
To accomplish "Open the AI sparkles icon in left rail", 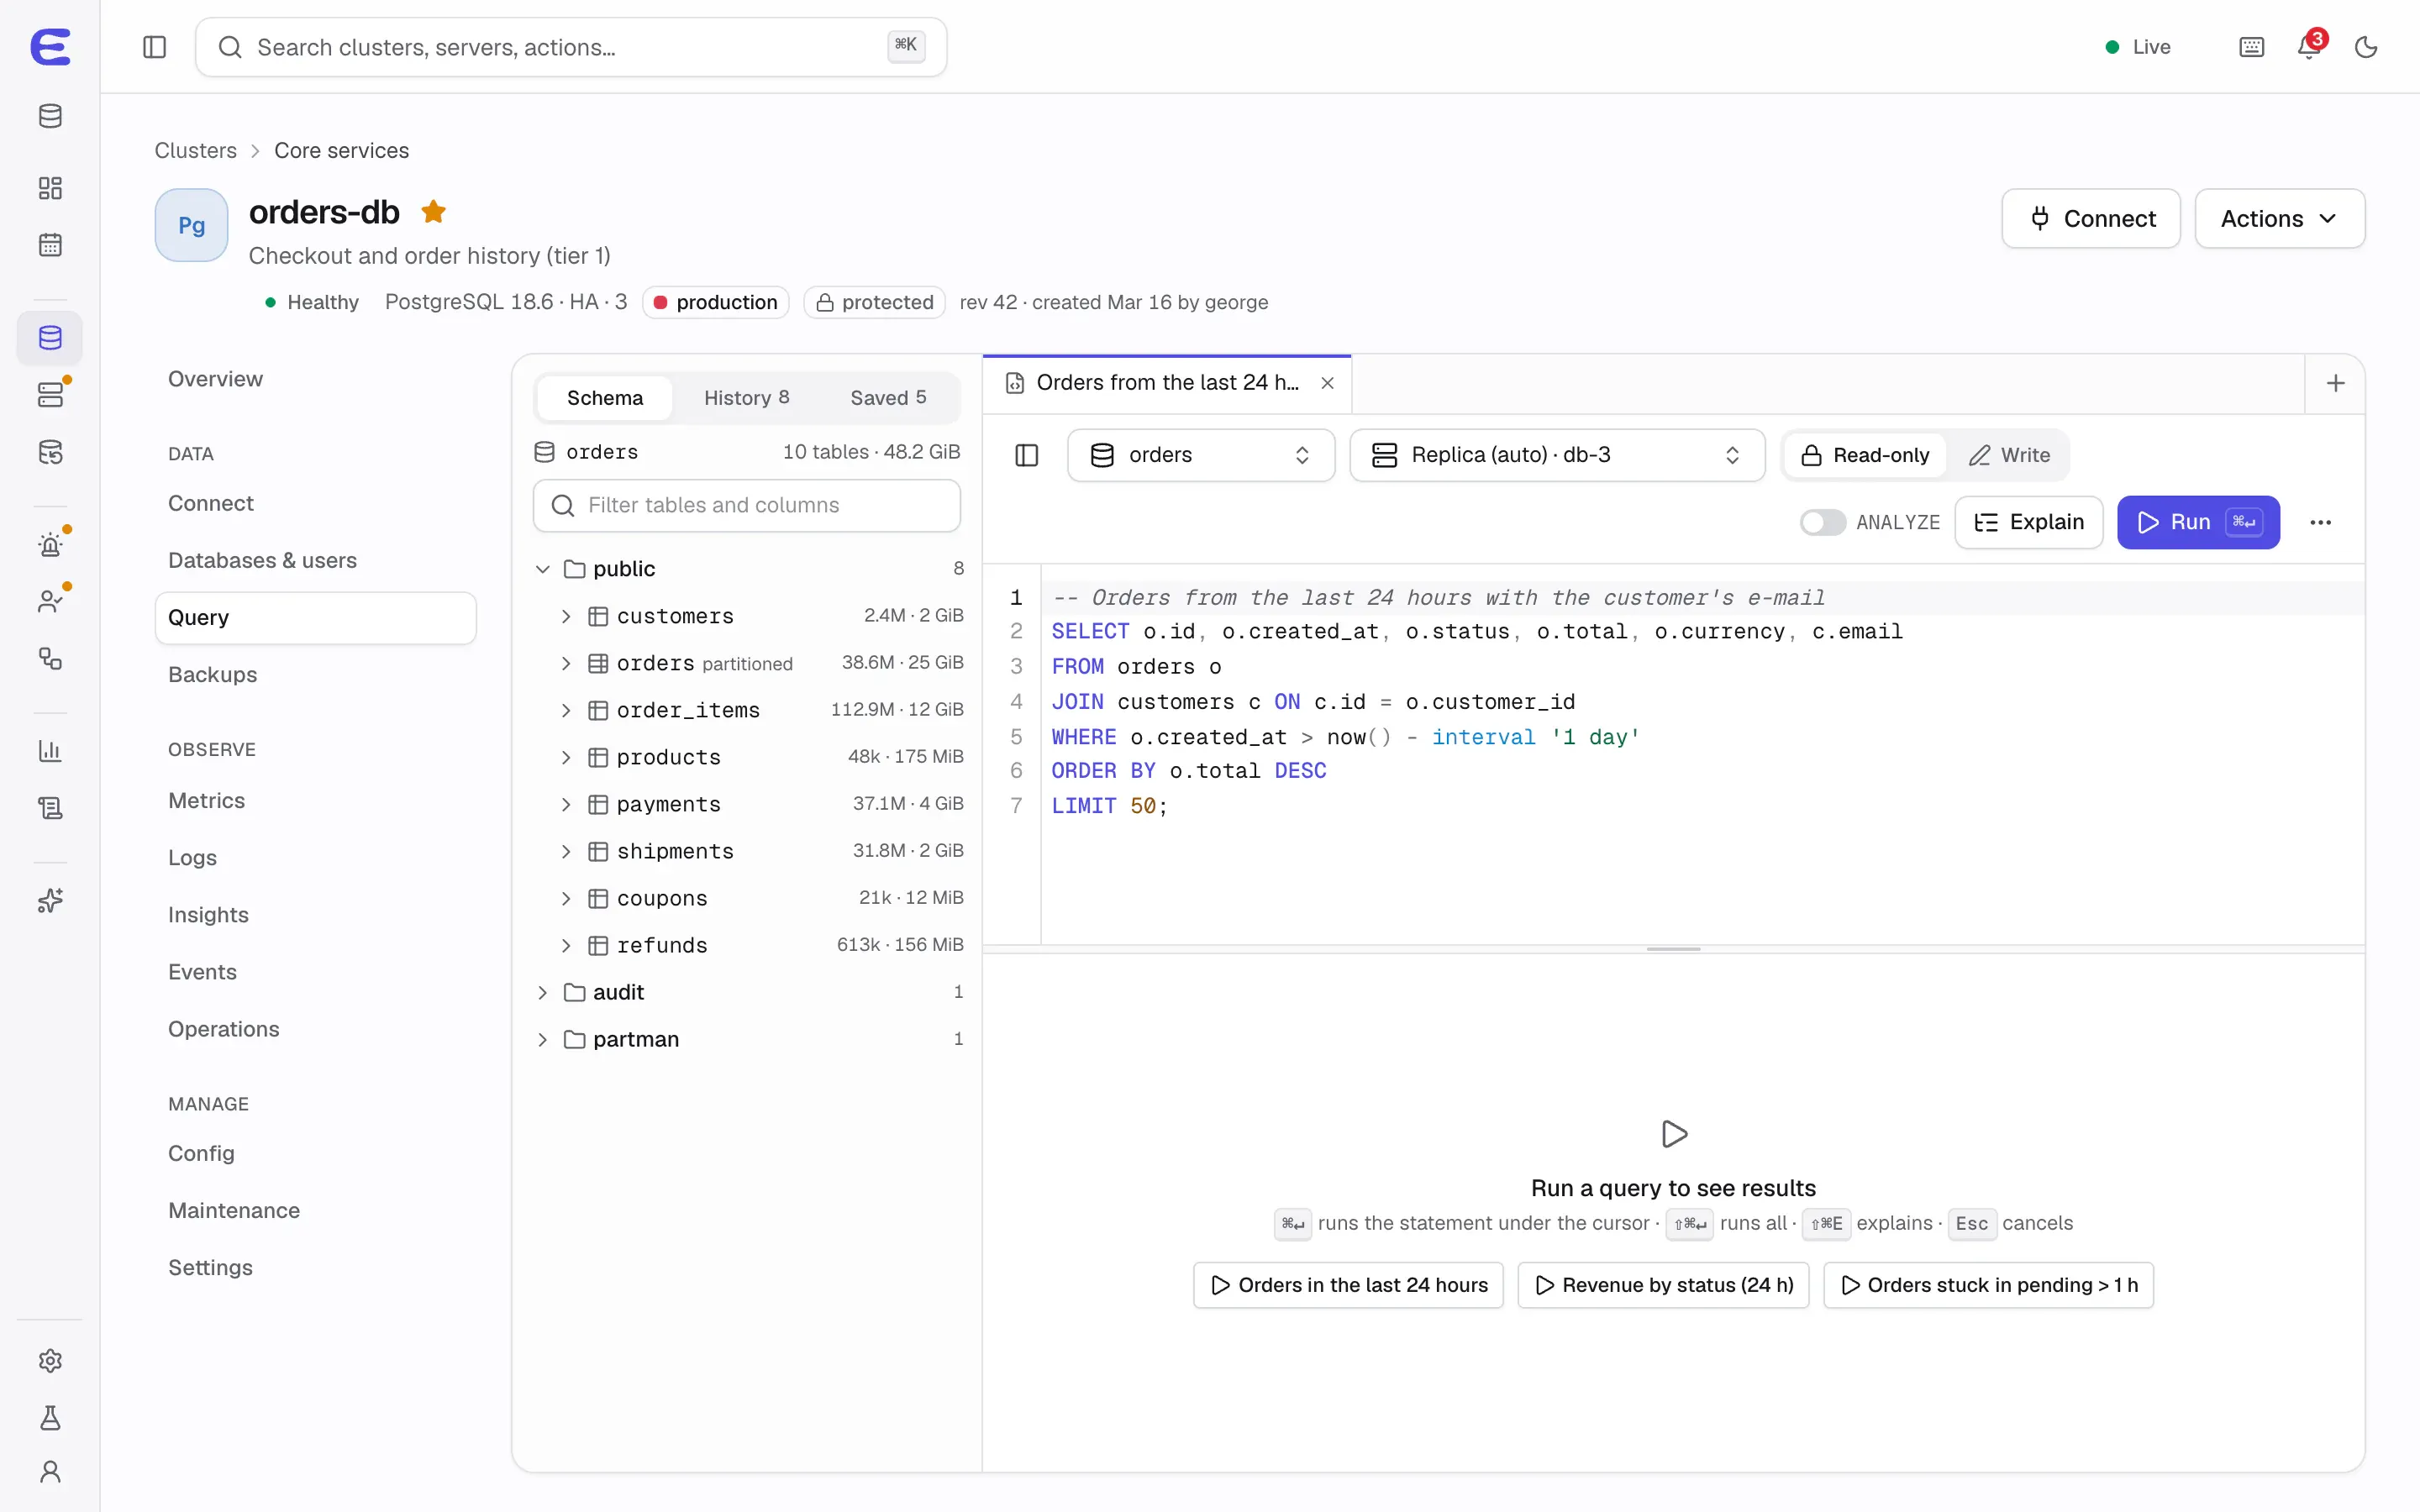I will (x=50, y=900).
